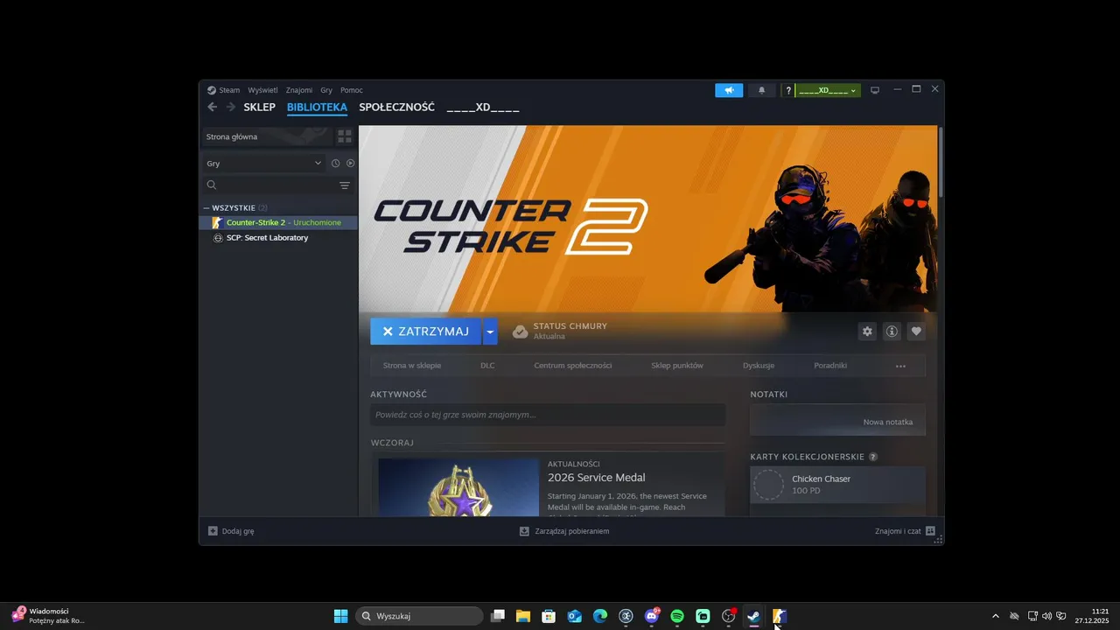Click the question mark avatar icon

(788, 90)
